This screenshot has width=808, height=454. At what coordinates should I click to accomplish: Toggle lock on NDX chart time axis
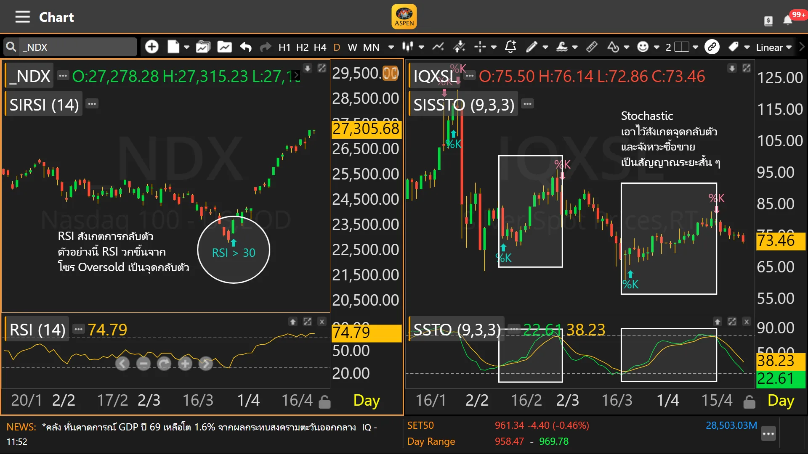[324, 402]
